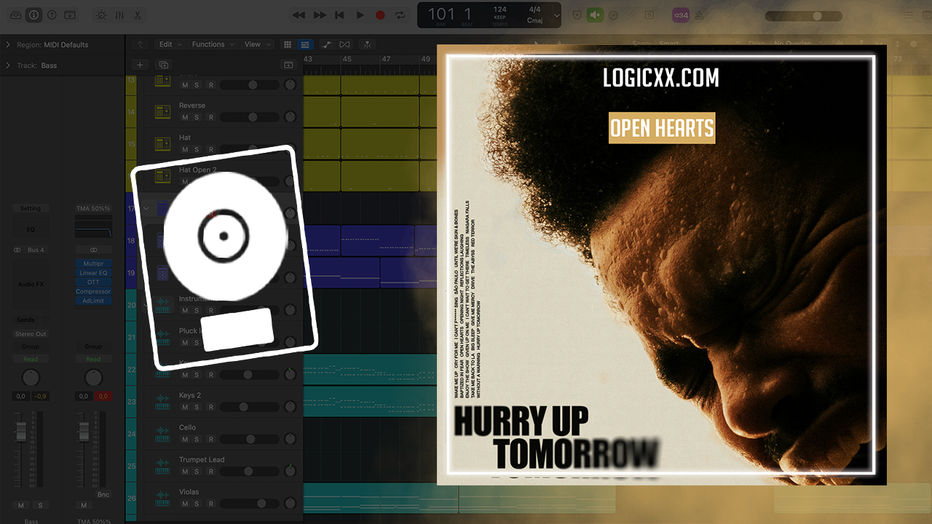Click the Cello track instrument icon
The height and width of the screenshot is (524, 932).
pos(162,434)
